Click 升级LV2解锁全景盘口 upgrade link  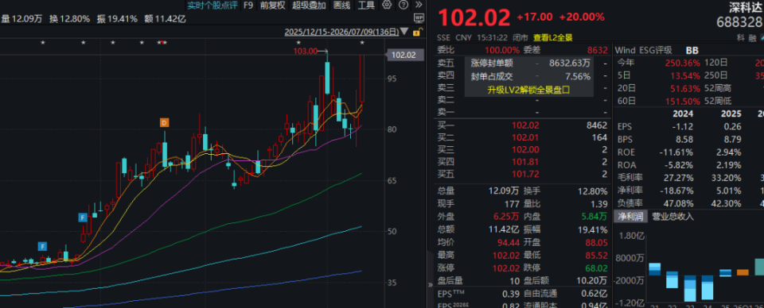[x=528, y=90]
